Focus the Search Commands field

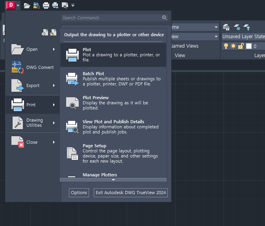[115, 18]
